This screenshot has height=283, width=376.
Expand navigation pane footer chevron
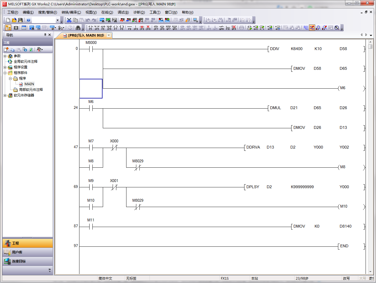pos(50,270)
